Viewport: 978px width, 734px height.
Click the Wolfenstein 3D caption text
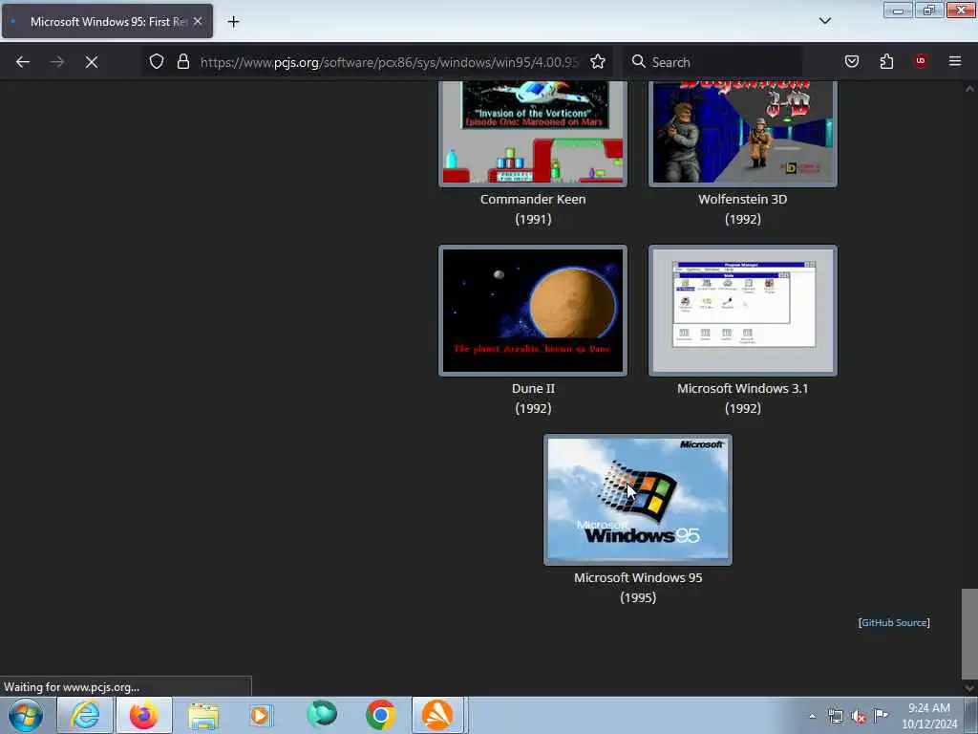point(742,199)
